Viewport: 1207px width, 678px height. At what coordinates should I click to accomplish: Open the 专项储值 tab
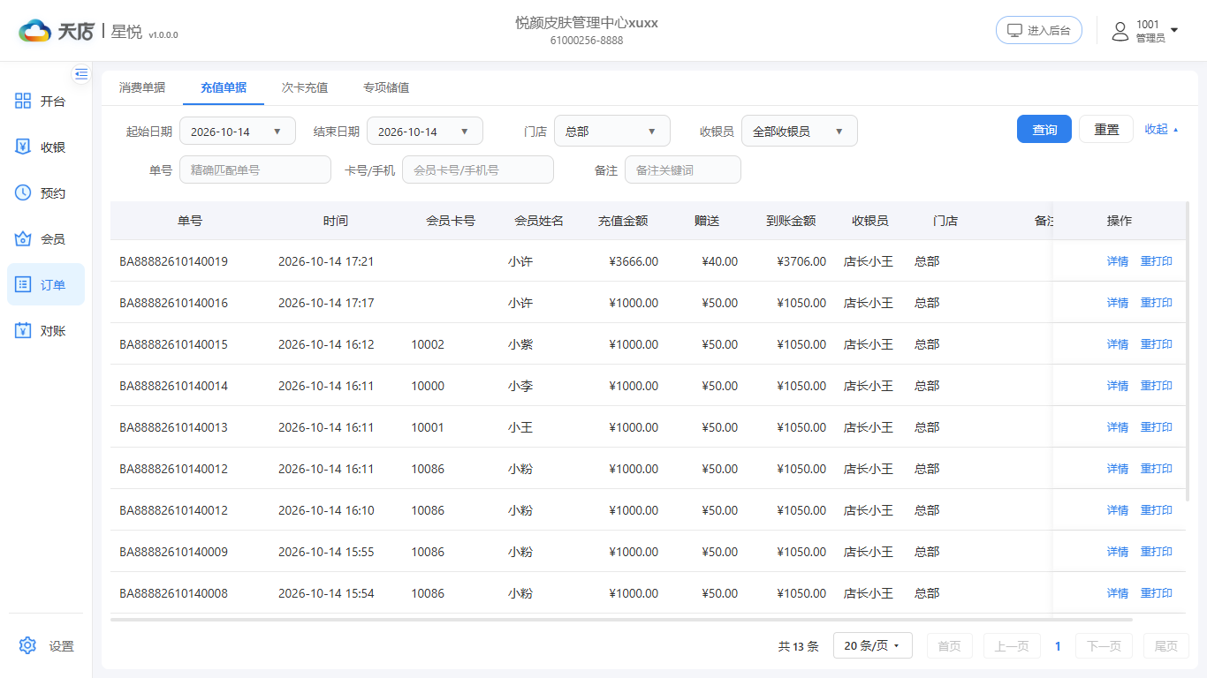pos(386,87)
